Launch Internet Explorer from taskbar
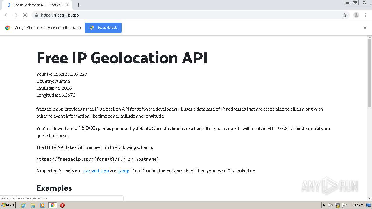 [23, 205]
